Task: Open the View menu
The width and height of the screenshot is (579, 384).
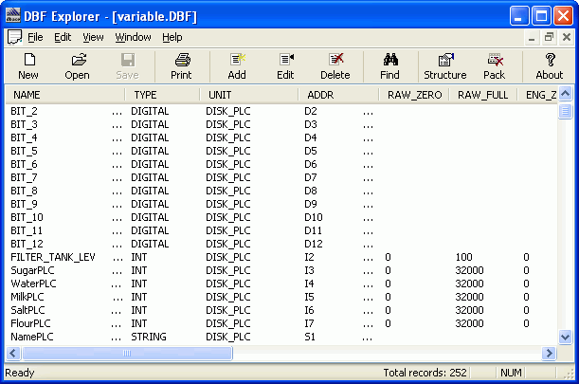Action: pyautogui.click(x=93, y=37)
